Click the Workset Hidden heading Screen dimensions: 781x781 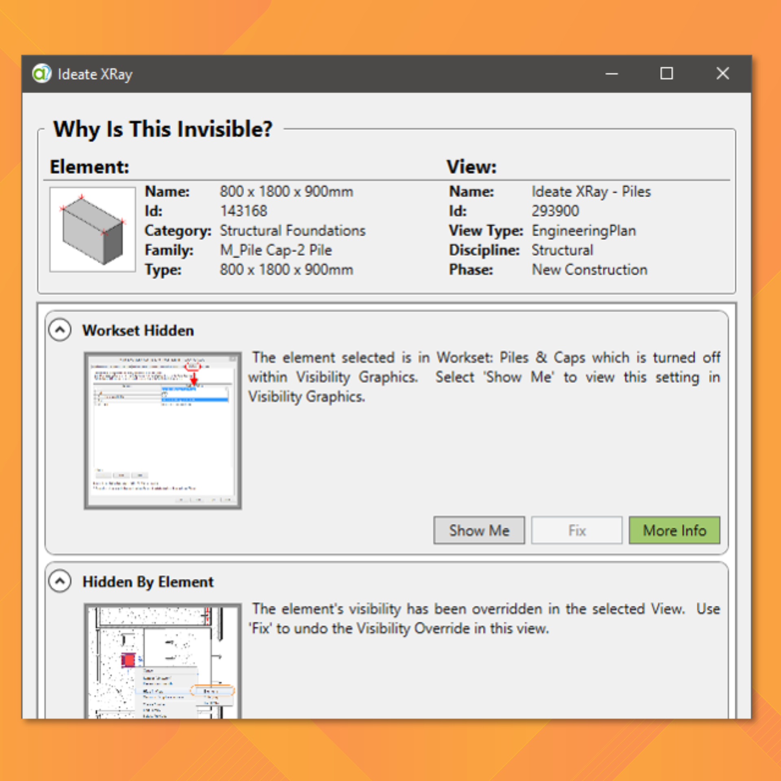138,330
